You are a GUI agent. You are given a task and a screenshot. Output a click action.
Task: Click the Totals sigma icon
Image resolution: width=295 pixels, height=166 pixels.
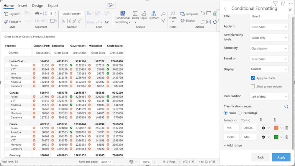135,14
